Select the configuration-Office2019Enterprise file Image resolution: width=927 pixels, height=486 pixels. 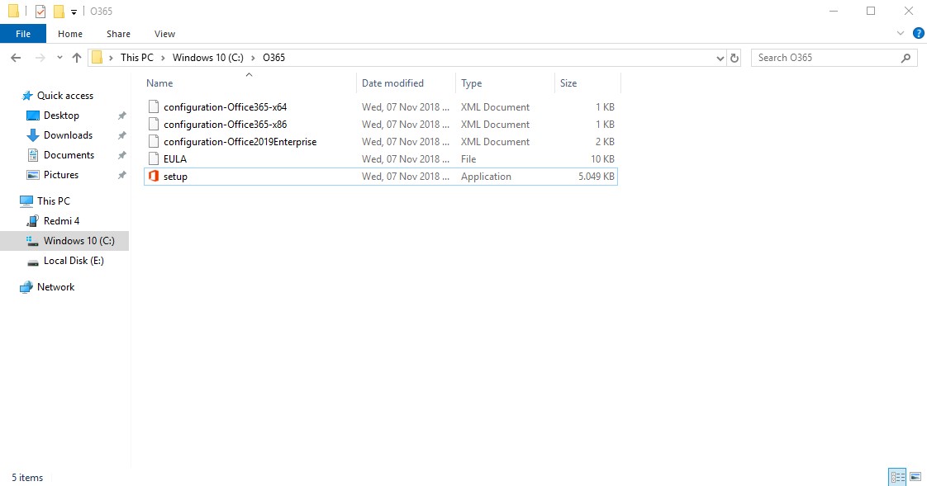tap(381, 142)
